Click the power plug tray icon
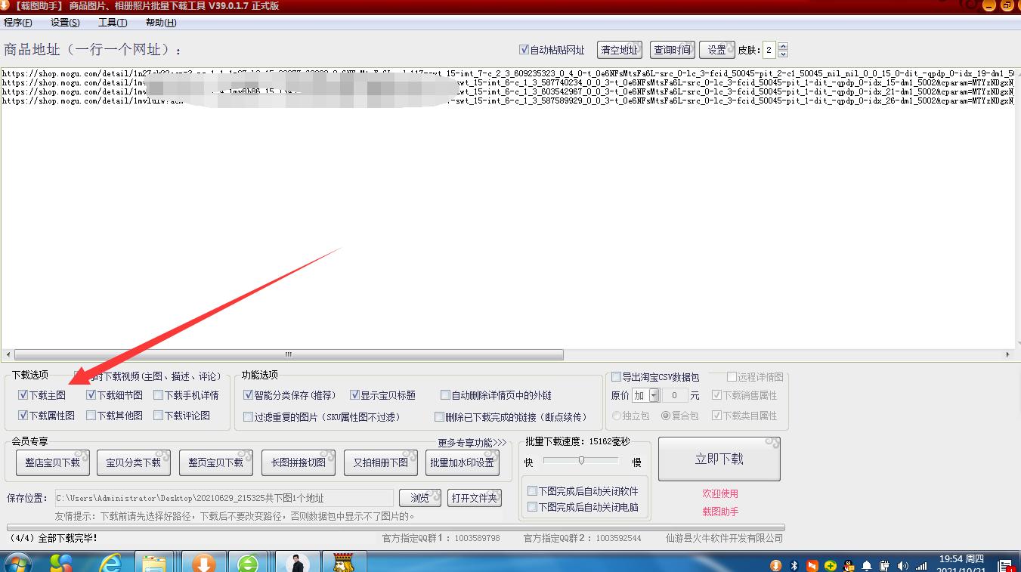 [885, 565]
